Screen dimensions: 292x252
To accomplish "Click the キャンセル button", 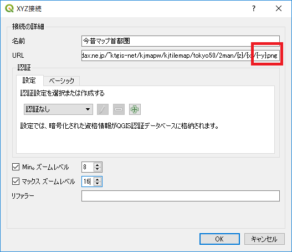I will tap(264, 239).
